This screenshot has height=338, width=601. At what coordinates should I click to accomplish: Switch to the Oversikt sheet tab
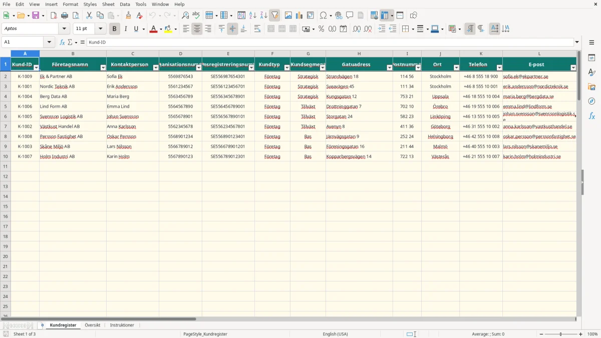coord(92,325)
